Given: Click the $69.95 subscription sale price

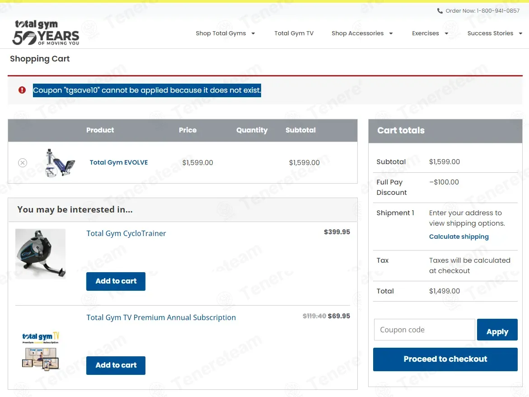Looking at the screenshot, I should pos(339,316).
